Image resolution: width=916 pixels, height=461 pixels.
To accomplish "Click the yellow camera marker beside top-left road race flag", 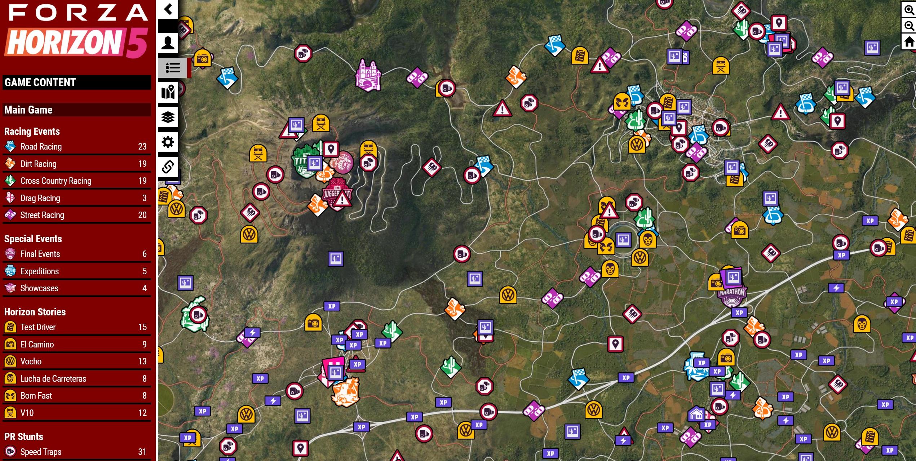I will [202, 58].
